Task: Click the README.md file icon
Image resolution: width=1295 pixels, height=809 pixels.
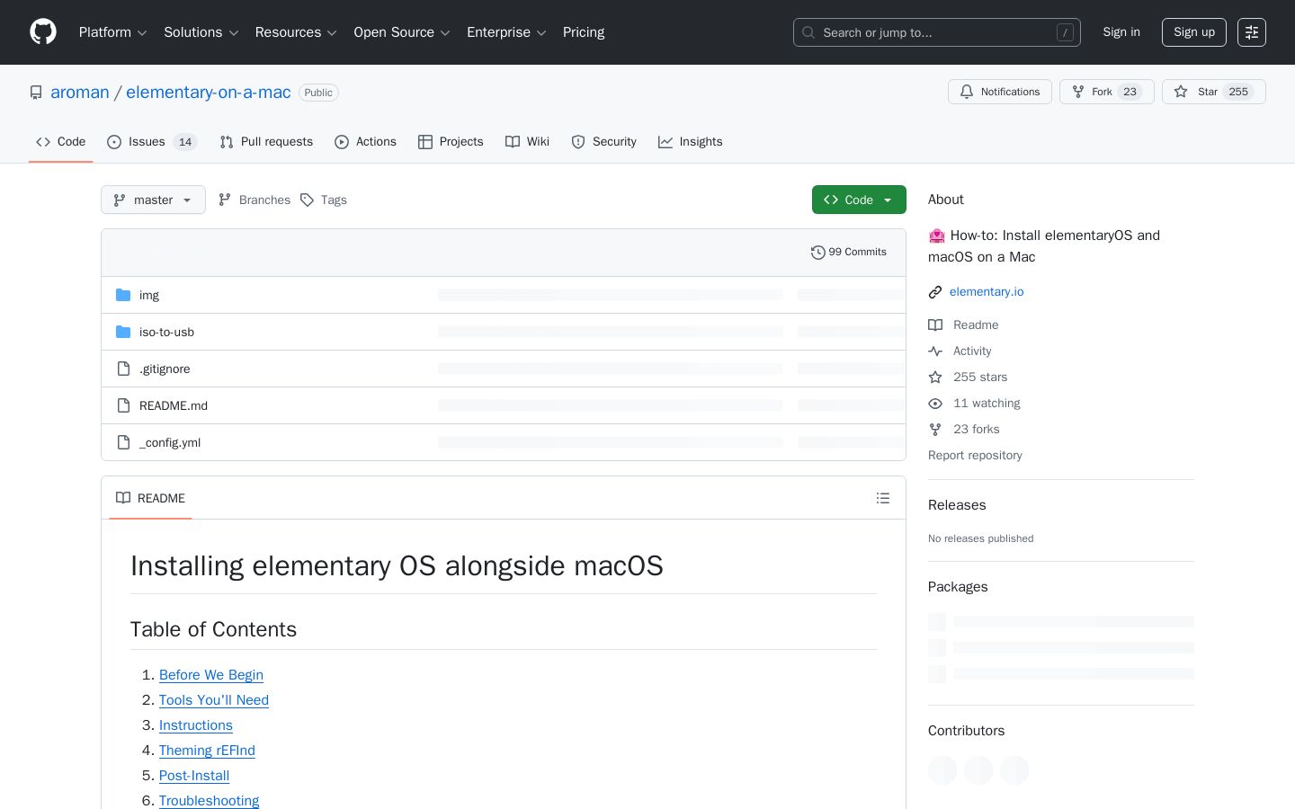Action: click(x=123, y=405)
